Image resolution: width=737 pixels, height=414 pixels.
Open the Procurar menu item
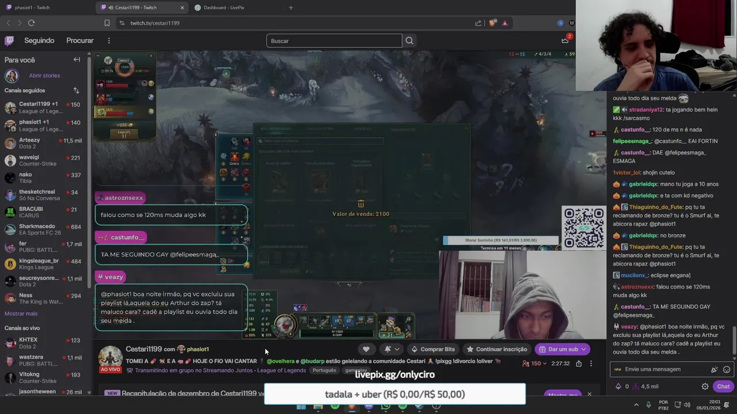[x=80, y=40]
